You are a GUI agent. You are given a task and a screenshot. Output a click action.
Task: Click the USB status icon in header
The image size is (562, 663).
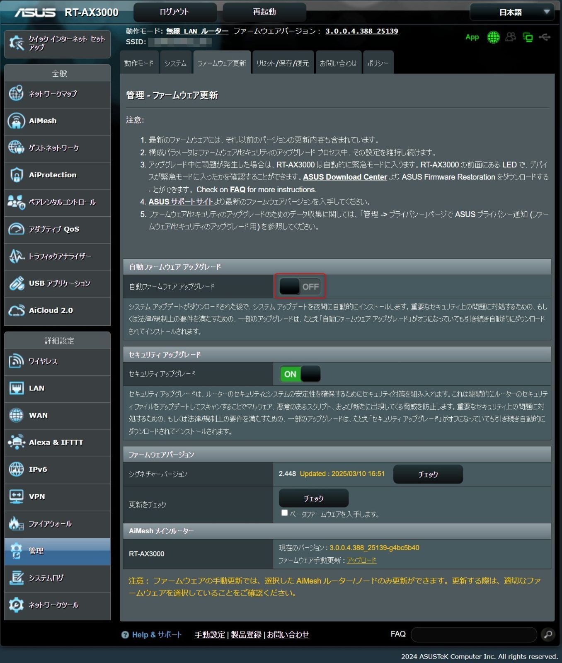[545, 37]
